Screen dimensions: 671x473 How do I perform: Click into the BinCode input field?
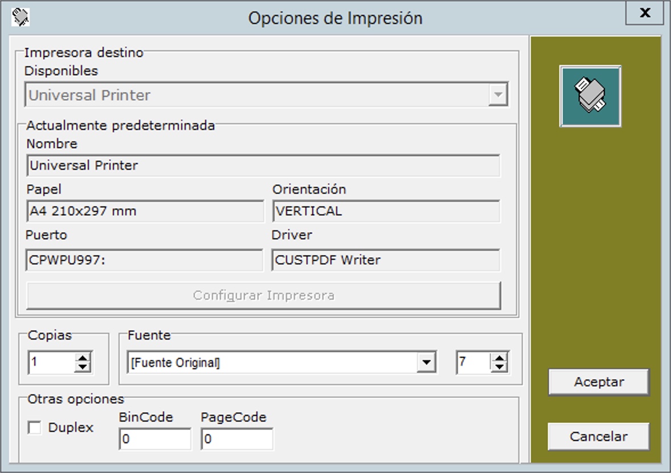[155, 439]
